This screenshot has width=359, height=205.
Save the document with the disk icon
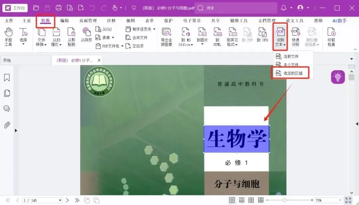click(x=48, y=8)
